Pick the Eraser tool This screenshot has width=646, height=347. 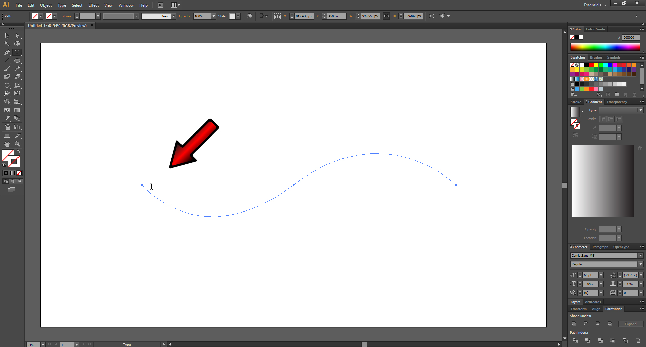coord(17,77)
